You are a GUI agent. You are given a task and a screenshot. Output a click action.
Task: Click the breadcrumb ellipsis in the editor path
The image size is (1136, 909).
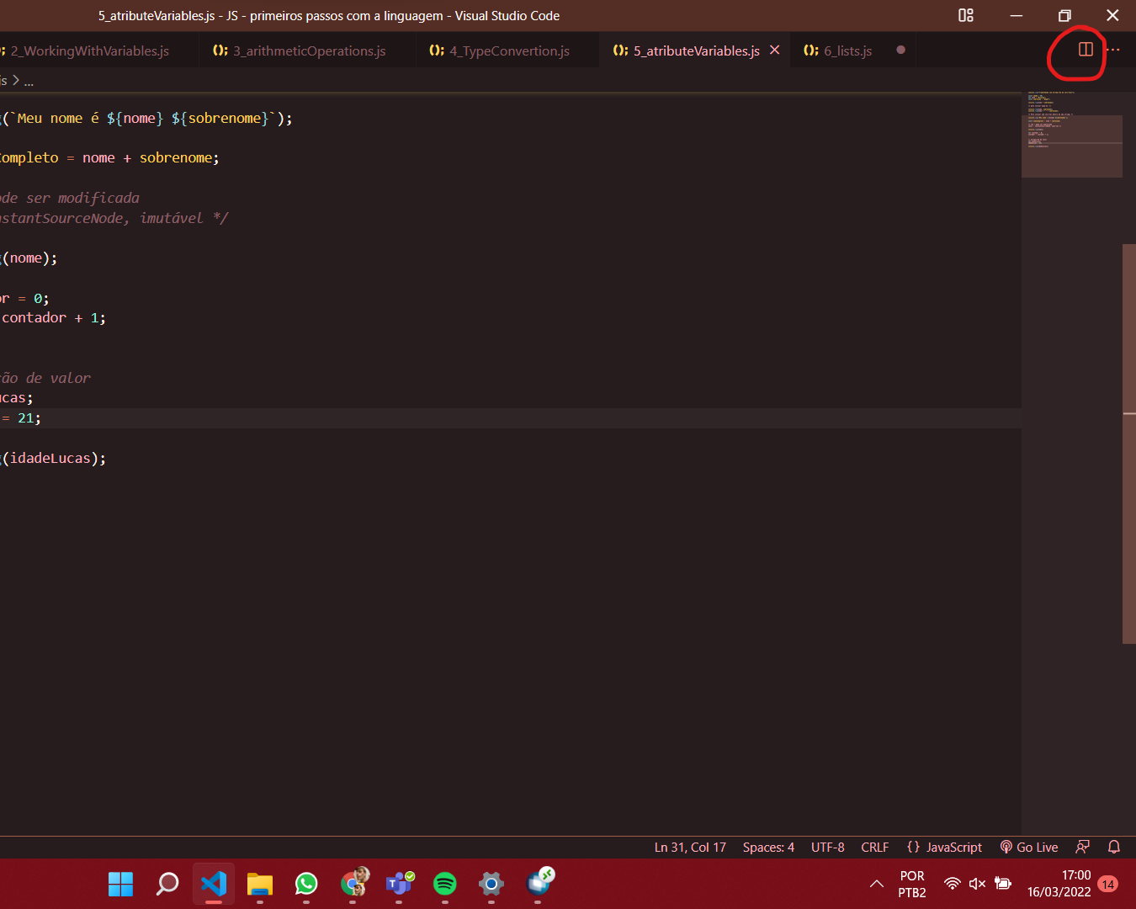coord(29,82)
